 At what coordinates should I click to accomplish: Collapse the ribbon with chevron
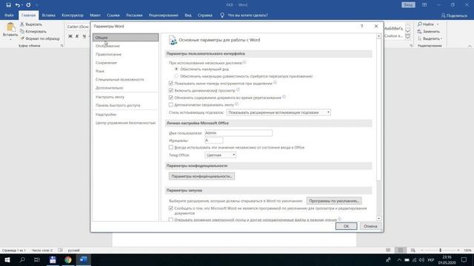pos(470,46)
